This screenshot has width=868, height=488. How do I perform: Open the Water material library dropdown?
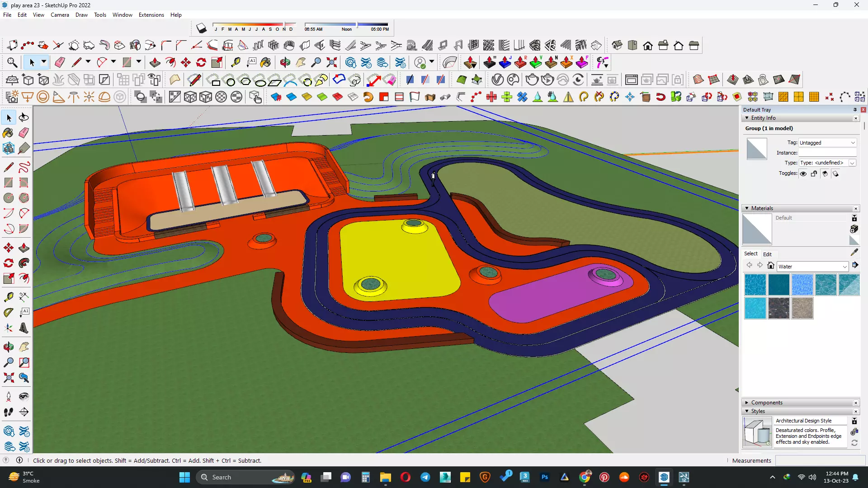(812, 267)
